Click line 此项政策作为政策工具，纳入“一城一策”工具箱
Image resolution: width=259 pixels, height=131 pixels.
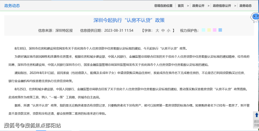55,97
